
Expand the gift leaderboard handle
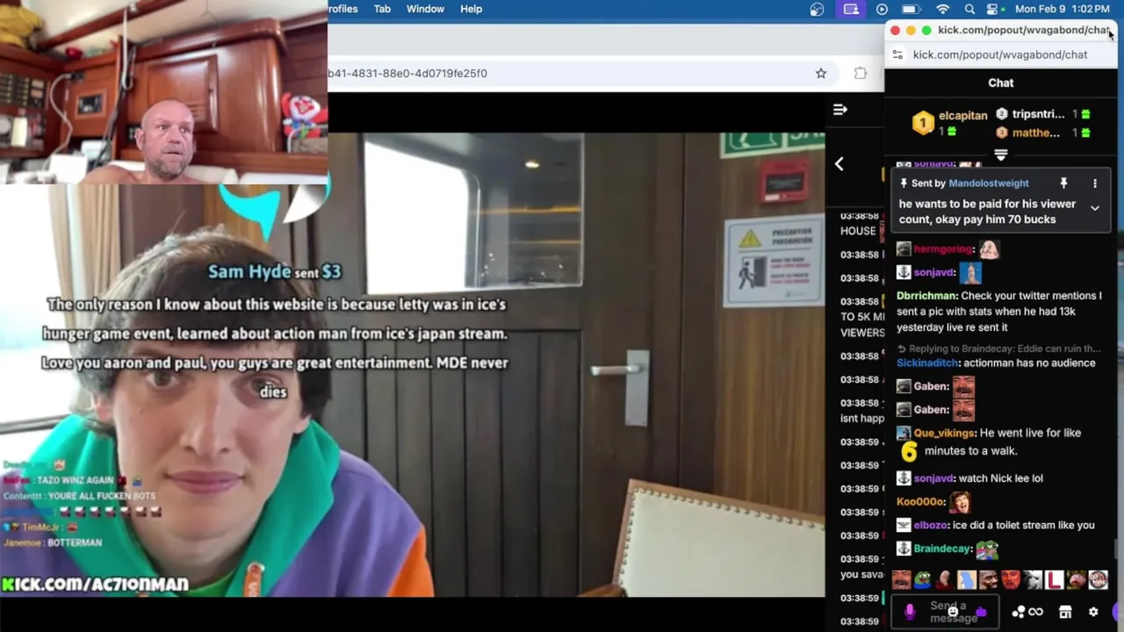[x=1000, y=154]
